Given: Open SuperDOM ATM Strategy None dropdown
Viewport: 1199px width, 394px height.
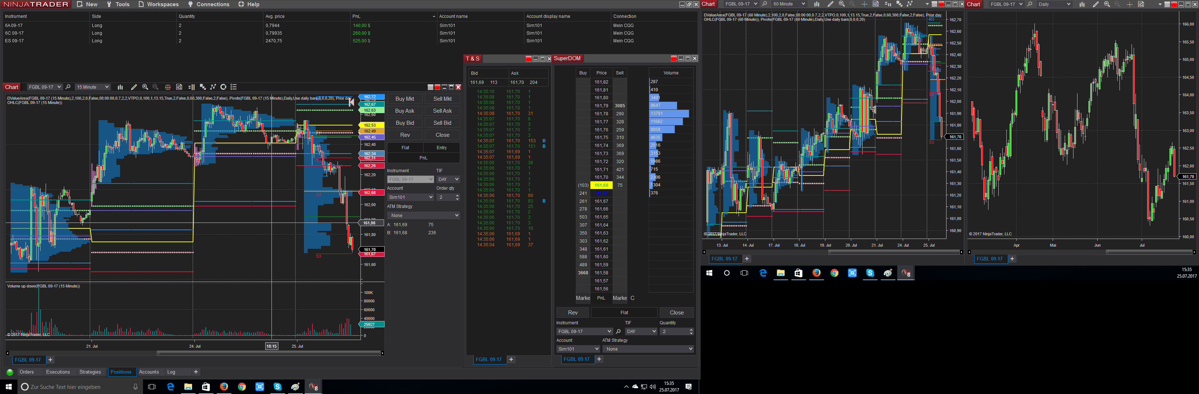Looking at the screenshot, I should tap(648, 349).
